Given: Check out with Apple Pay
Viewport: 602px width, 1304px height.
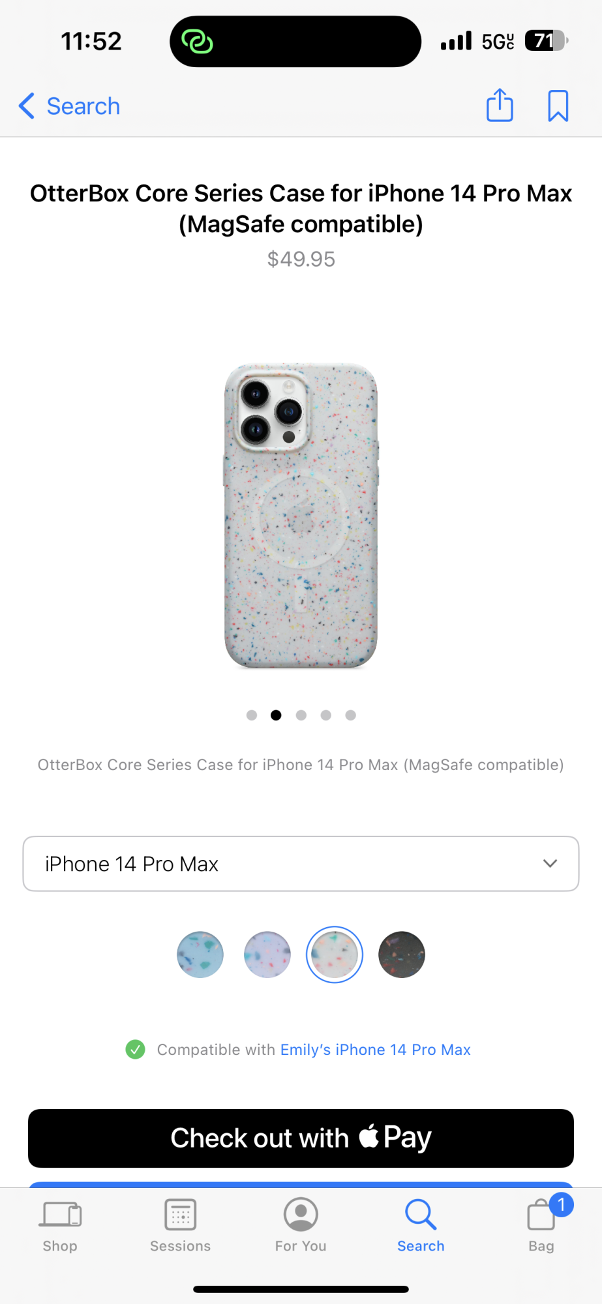Looking at the screenshot, I should coord(301,1138).
